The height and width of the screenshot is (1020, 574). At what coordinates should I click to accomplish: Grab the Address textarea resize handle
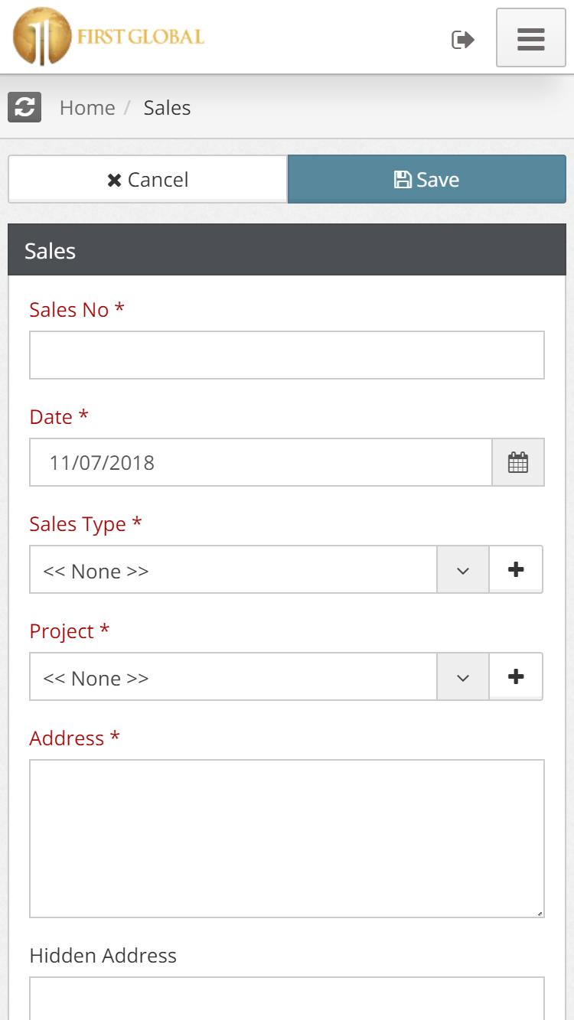point(540,913)
